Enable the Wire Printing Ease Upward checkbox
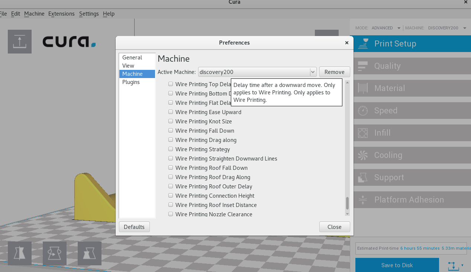471x272 pixels. point(171,112)
